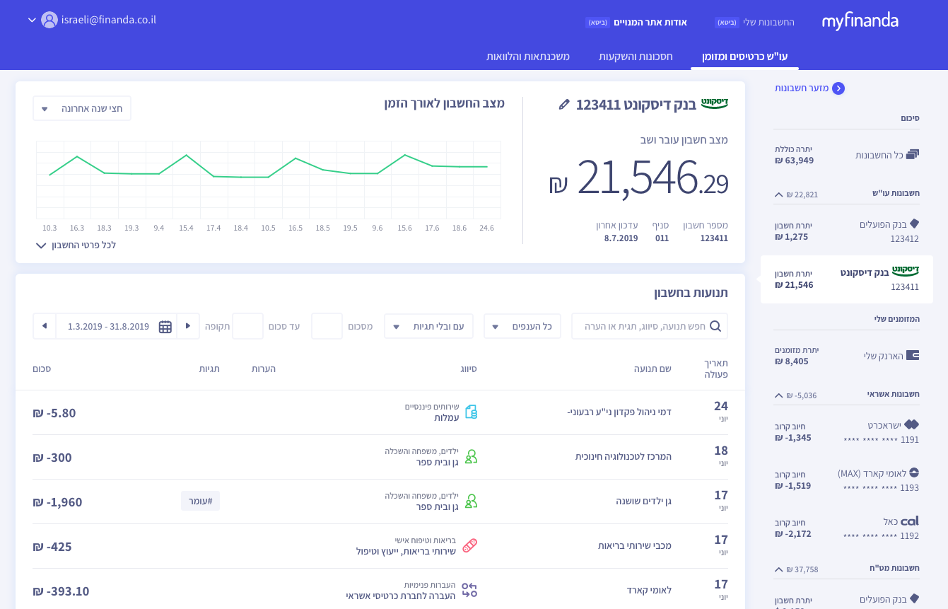948x609 pixels.
Task: Sort by תאריך פעולה column header
Action: [x=715, y=369]
